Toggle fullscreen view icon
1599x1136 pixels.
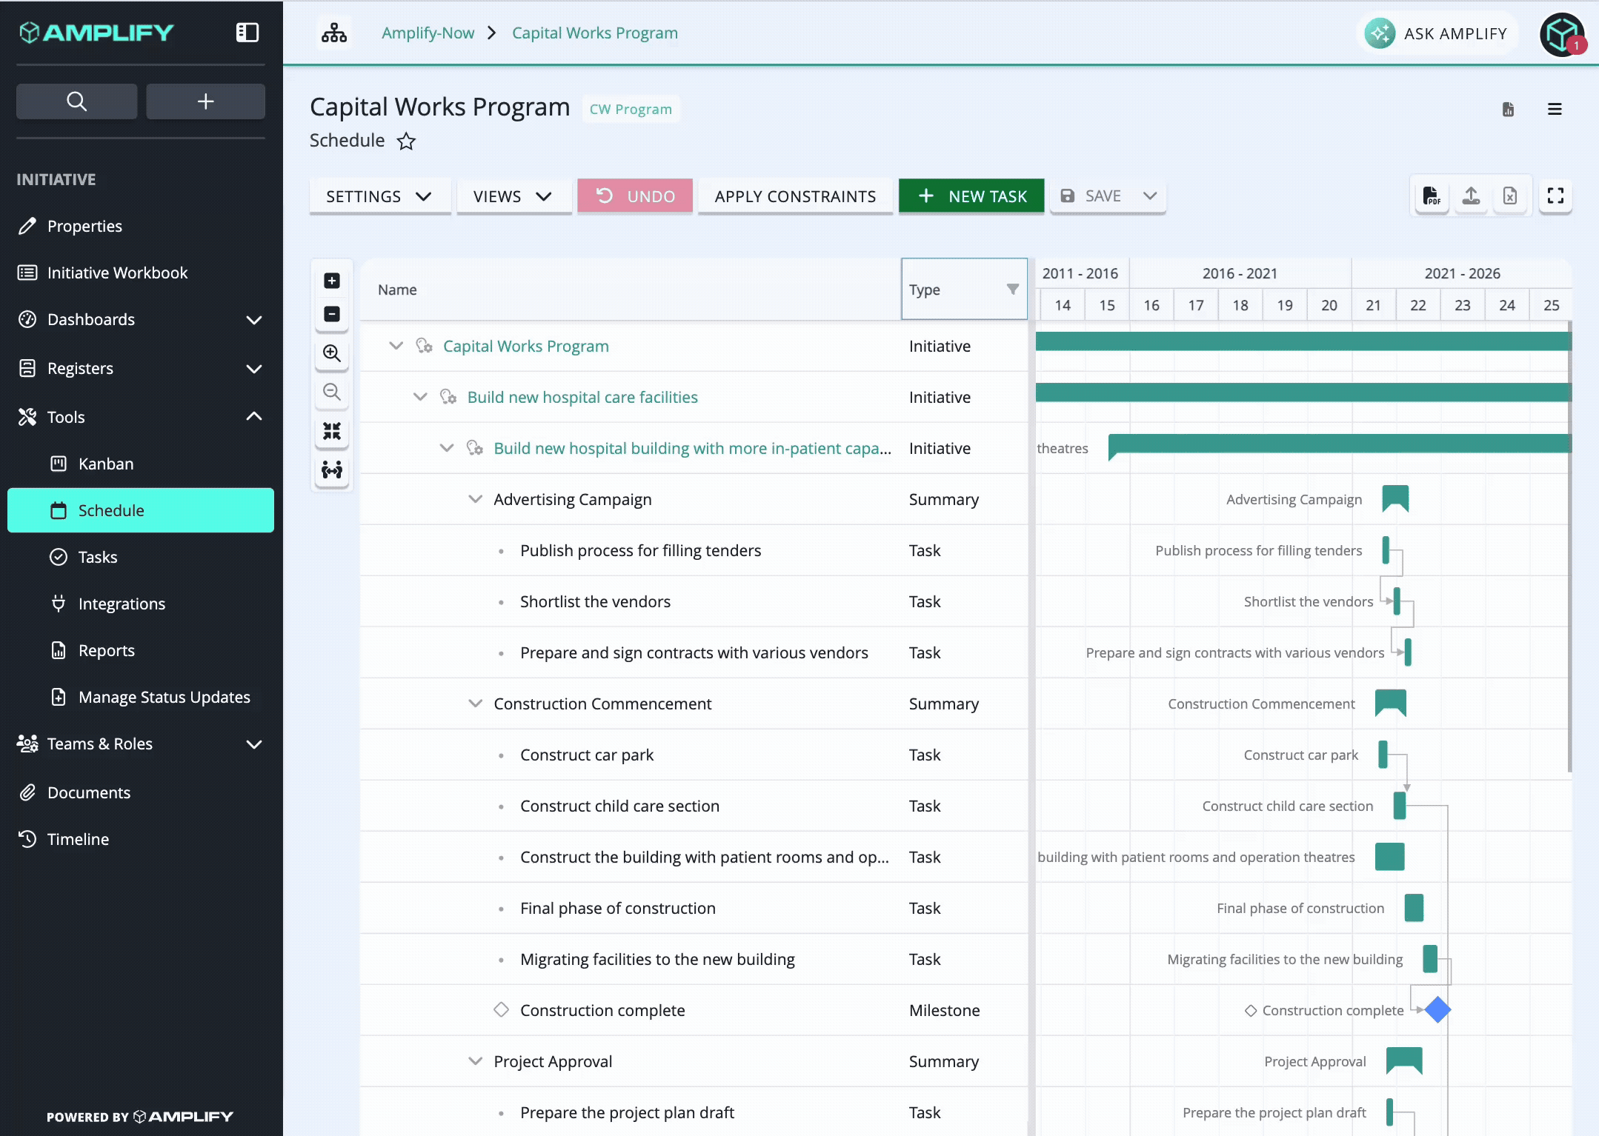tap(1555, 196)
